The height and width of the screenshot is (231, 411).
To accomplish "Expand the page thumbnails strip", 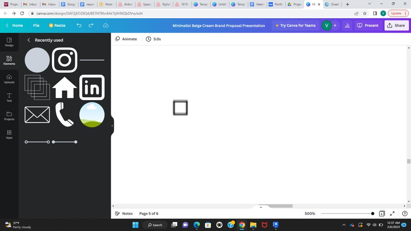I will [261, 207].
